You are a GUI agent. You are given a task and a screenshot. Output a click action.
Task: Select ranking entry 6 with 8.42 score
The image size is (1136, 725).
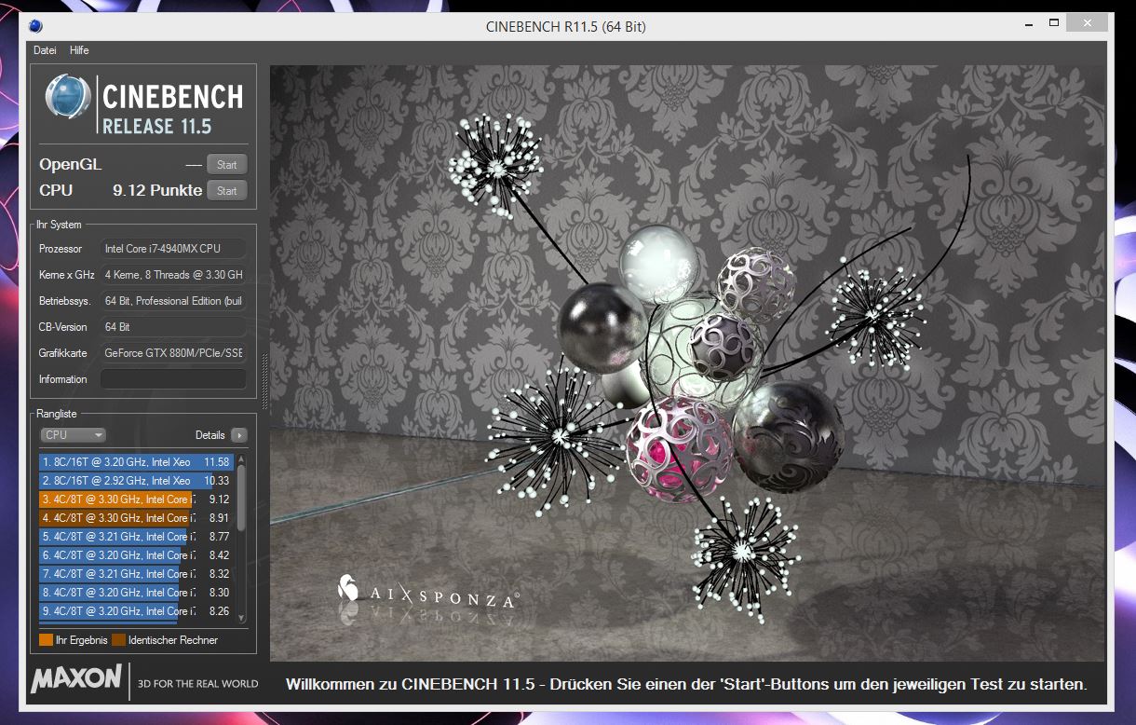pos(135,555)
